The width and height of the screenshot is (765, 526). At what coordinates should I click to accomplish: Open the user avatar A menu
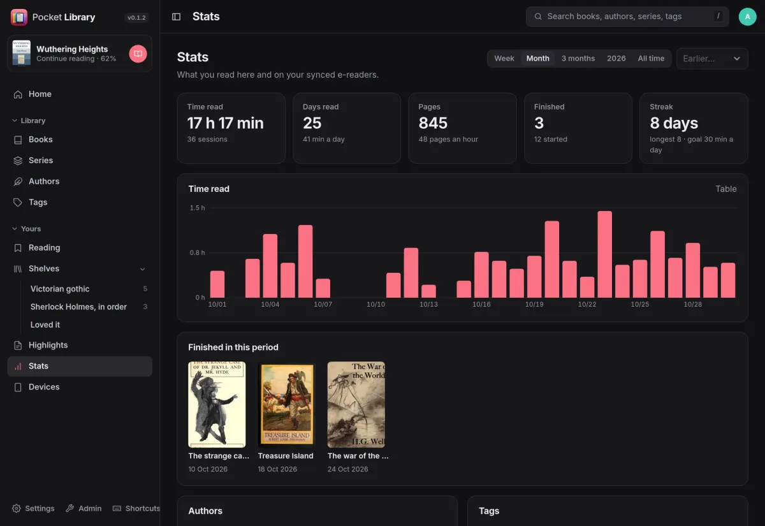[747, 17]
